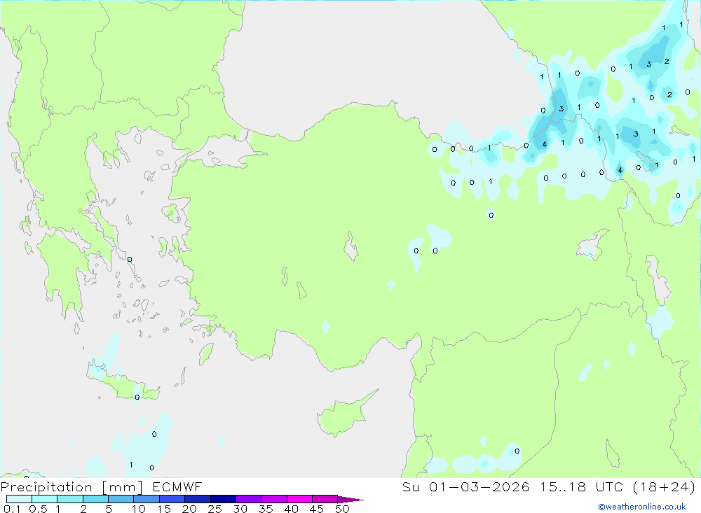
Task: Click the legend label '45'
Action: point(317,509)
